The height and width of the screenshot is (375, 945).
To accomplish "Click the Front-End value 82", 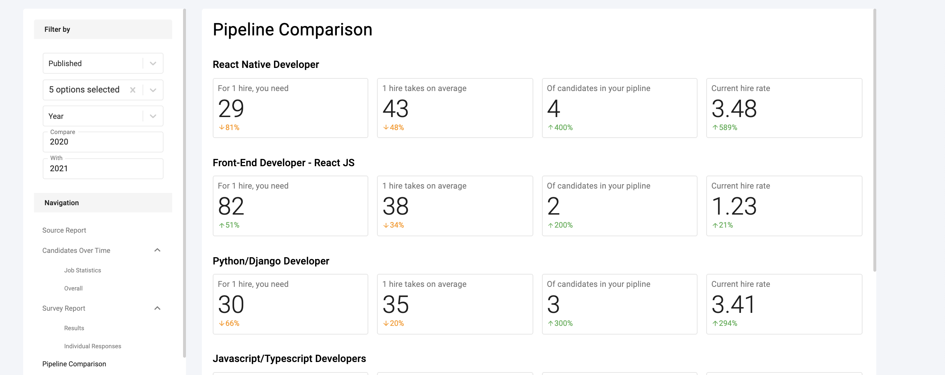I will [x=231, y=206].
